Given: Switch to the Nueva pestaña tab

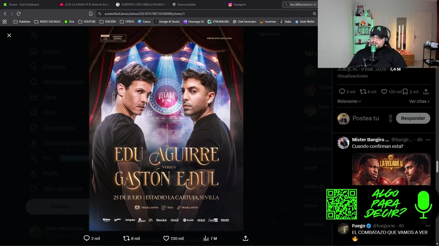Looking at the screenshot, I should (197, 4).
